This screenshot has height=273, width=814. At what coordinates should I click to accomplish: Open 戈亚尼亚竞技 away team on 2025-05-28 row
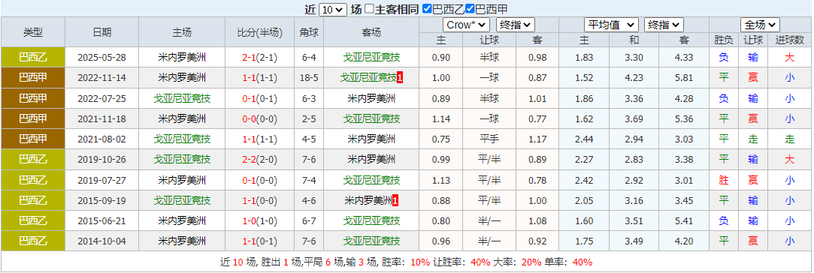[371, 58]
